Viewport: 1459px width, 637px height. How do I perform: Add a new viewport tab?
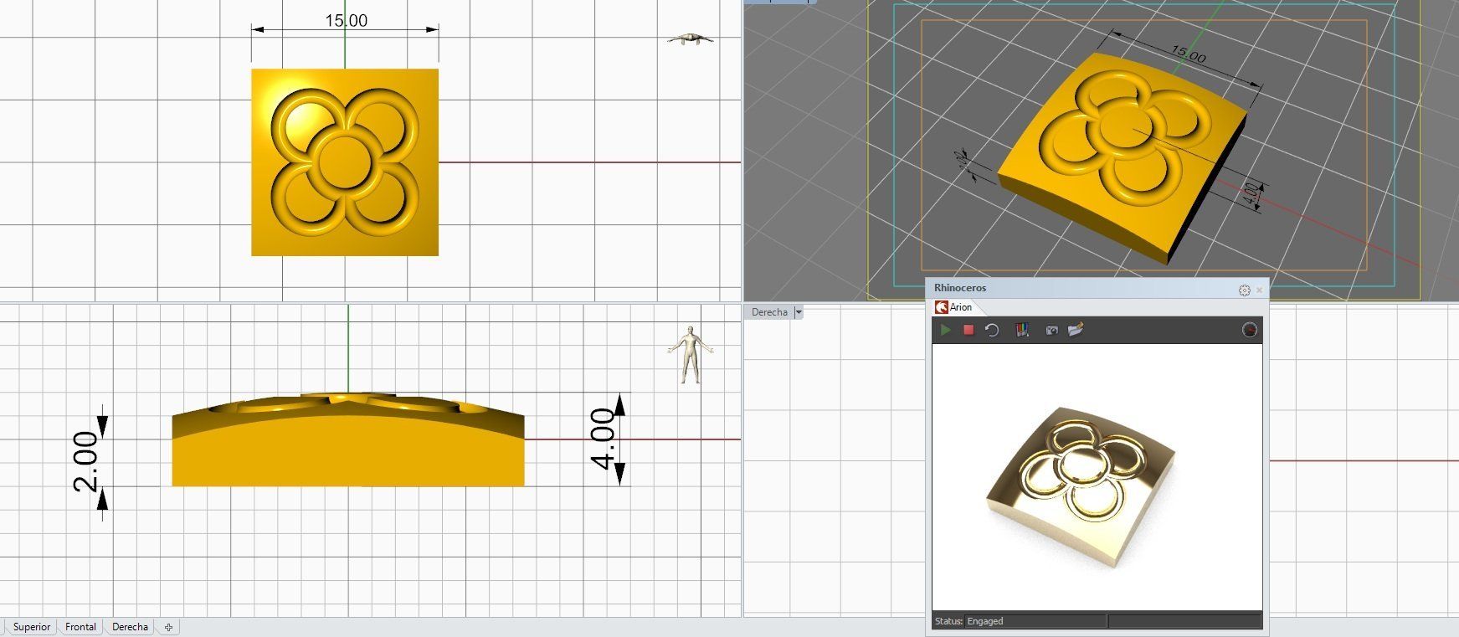pyautogui.click(x=168, y=627)
